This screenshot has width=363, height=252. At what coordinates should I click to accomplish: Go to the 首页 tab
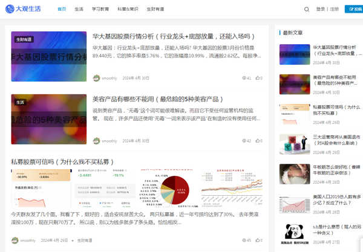pos(62,9)
